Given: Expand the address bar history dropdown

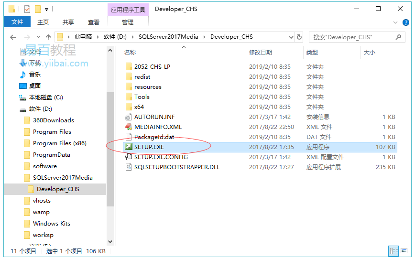Looking at the screenshot, I should click(x=291, y=37).
